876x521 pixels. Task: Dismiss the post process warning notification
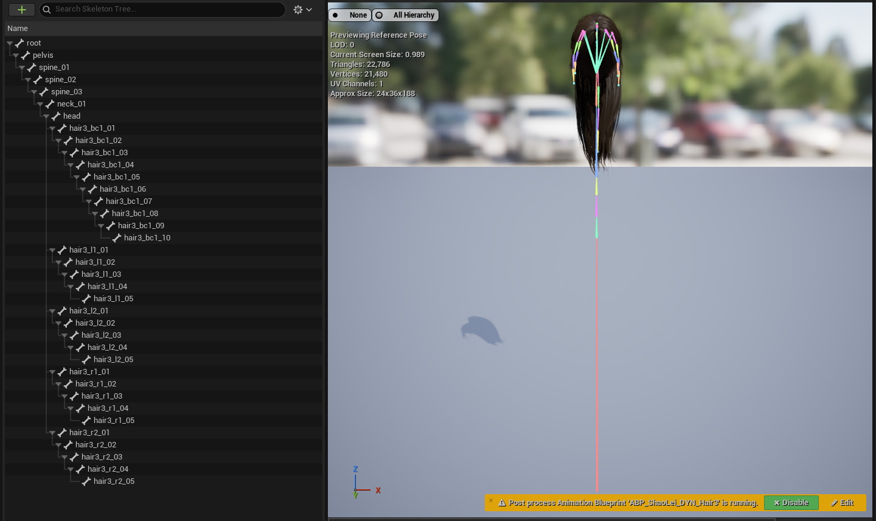[x=491, y=500]
